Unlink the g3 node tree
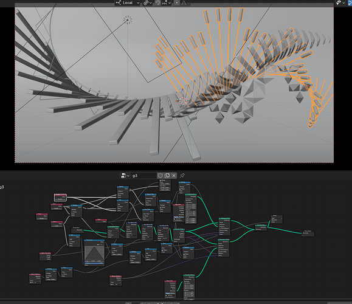This screenshot has width=352, height=304. click(x=174, y=176)
